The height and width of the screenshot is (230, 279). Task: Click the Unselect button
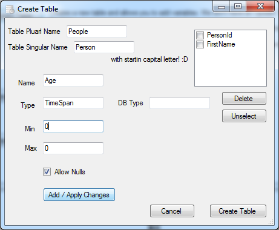pyautogui.click(x=244, y=116)
